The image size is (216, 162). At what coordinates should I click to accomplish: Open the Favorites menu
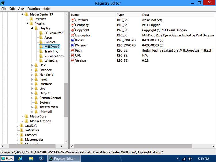[33, 9]
